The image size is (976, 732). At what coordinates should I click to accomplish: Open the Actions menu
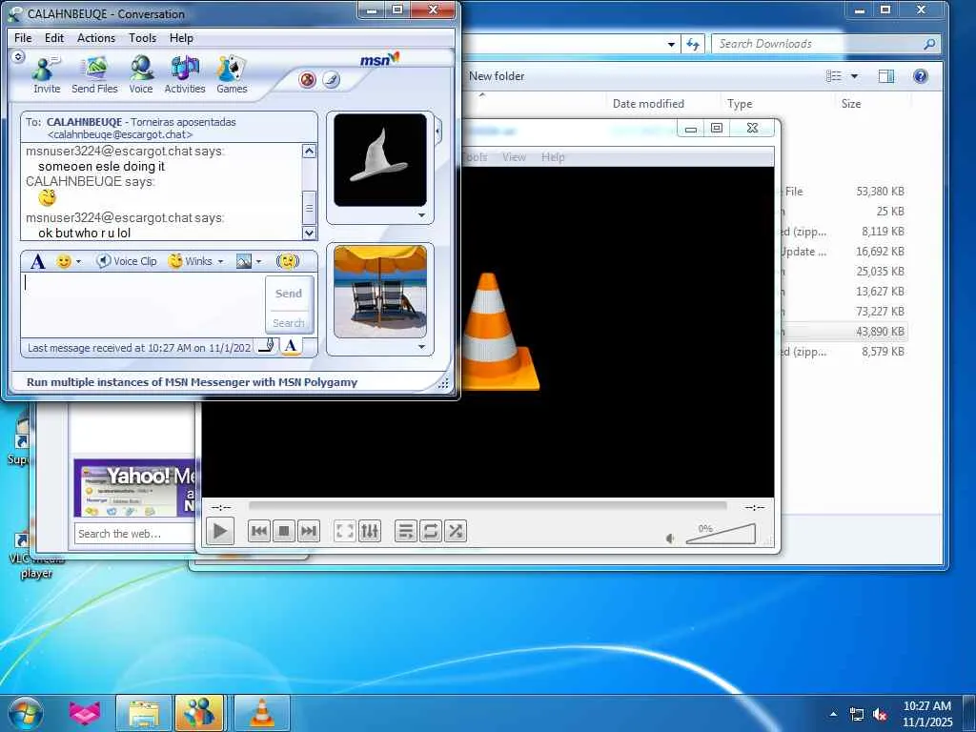95,38
